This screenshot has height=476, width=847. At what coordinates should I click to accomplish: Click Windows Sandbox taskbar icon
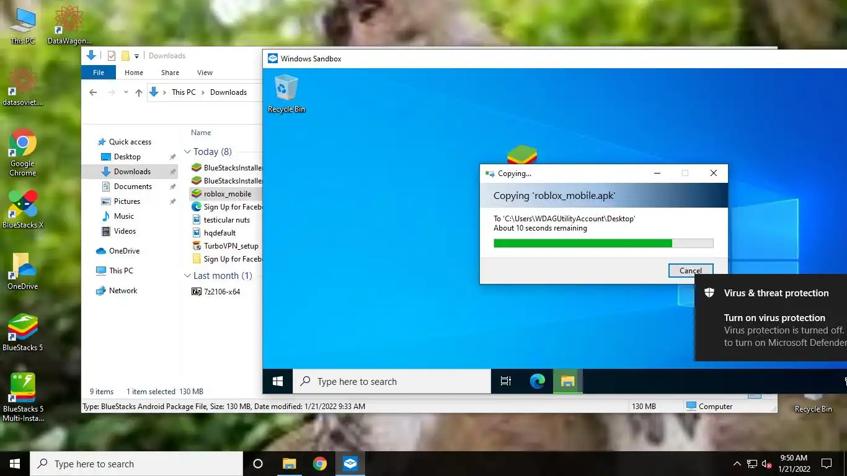[350, 464]
